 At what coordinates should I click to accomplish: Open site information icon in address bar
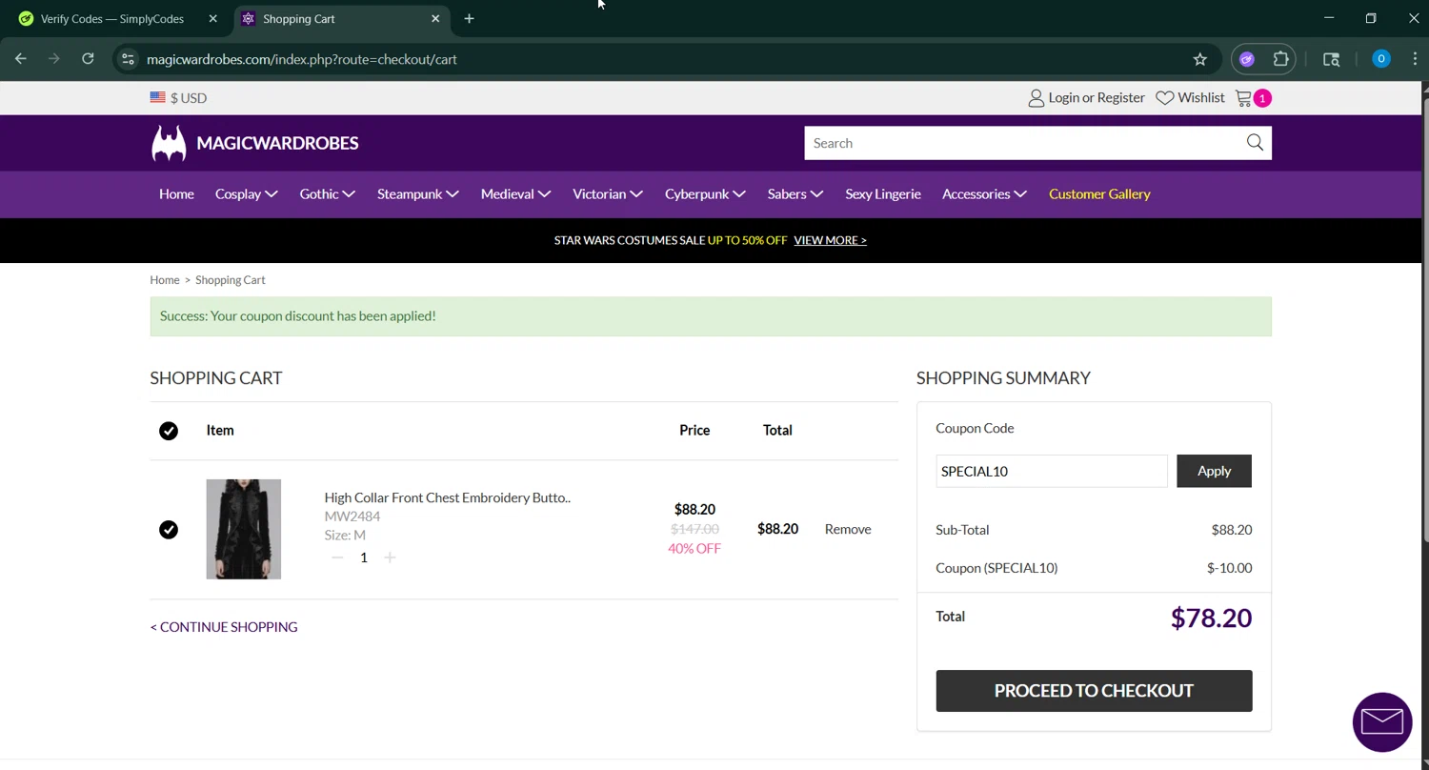128,59
